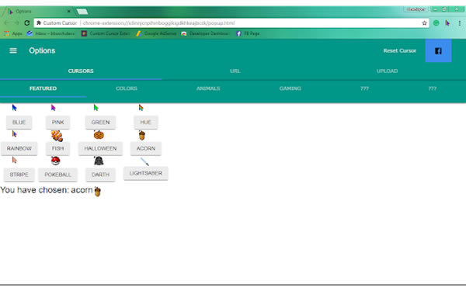
Task: Click the HUE button
Action: pos(146,123)
